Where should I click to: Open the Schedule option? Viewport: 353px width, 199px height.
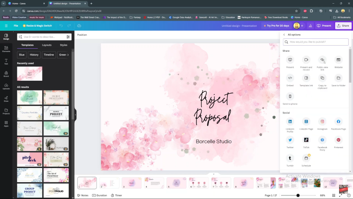point(306,161)
